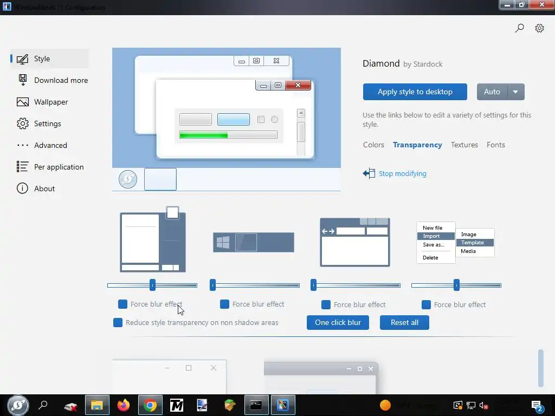Viewport: 555px width, 416px height.
Task: Open the About info icon
Action: [x=22, y=188]
